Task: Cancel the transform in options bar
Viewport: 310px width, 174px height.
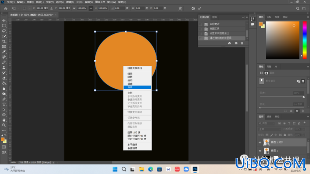Action: [x=193, y=8]
